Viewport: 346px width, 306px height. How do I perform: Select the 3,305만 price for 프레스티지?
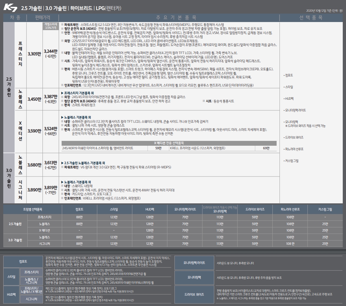[x=34, y=54]
